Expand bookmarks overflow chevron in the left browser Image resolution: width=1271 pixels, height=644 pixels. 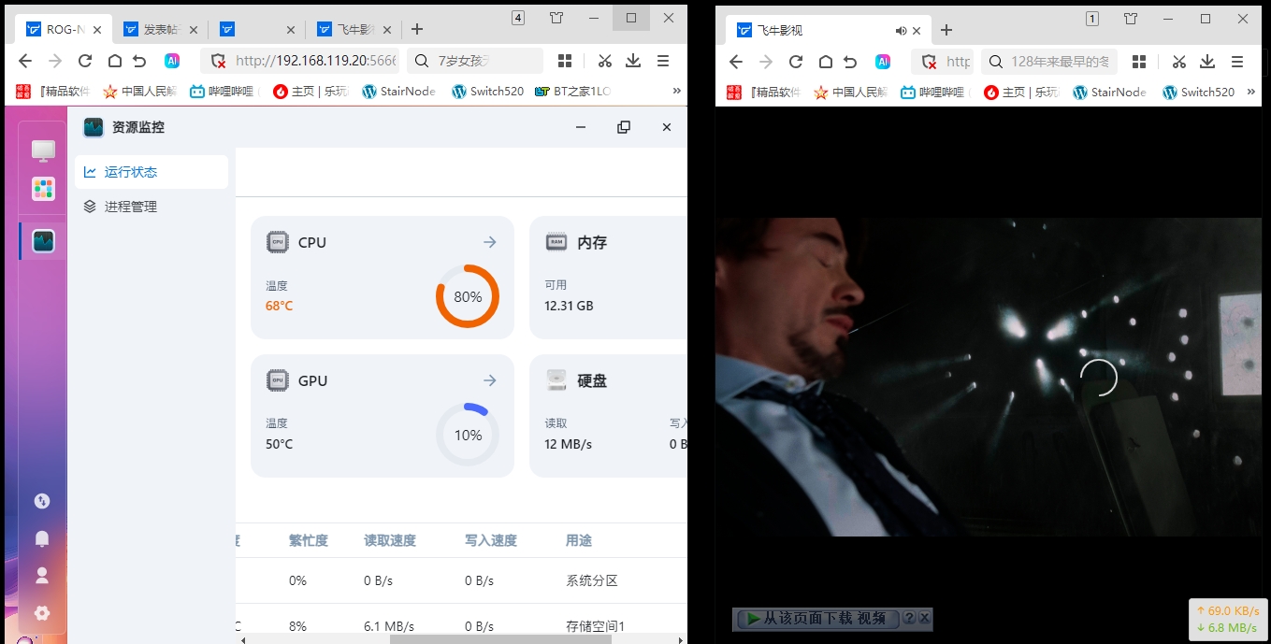click(676, 92)
